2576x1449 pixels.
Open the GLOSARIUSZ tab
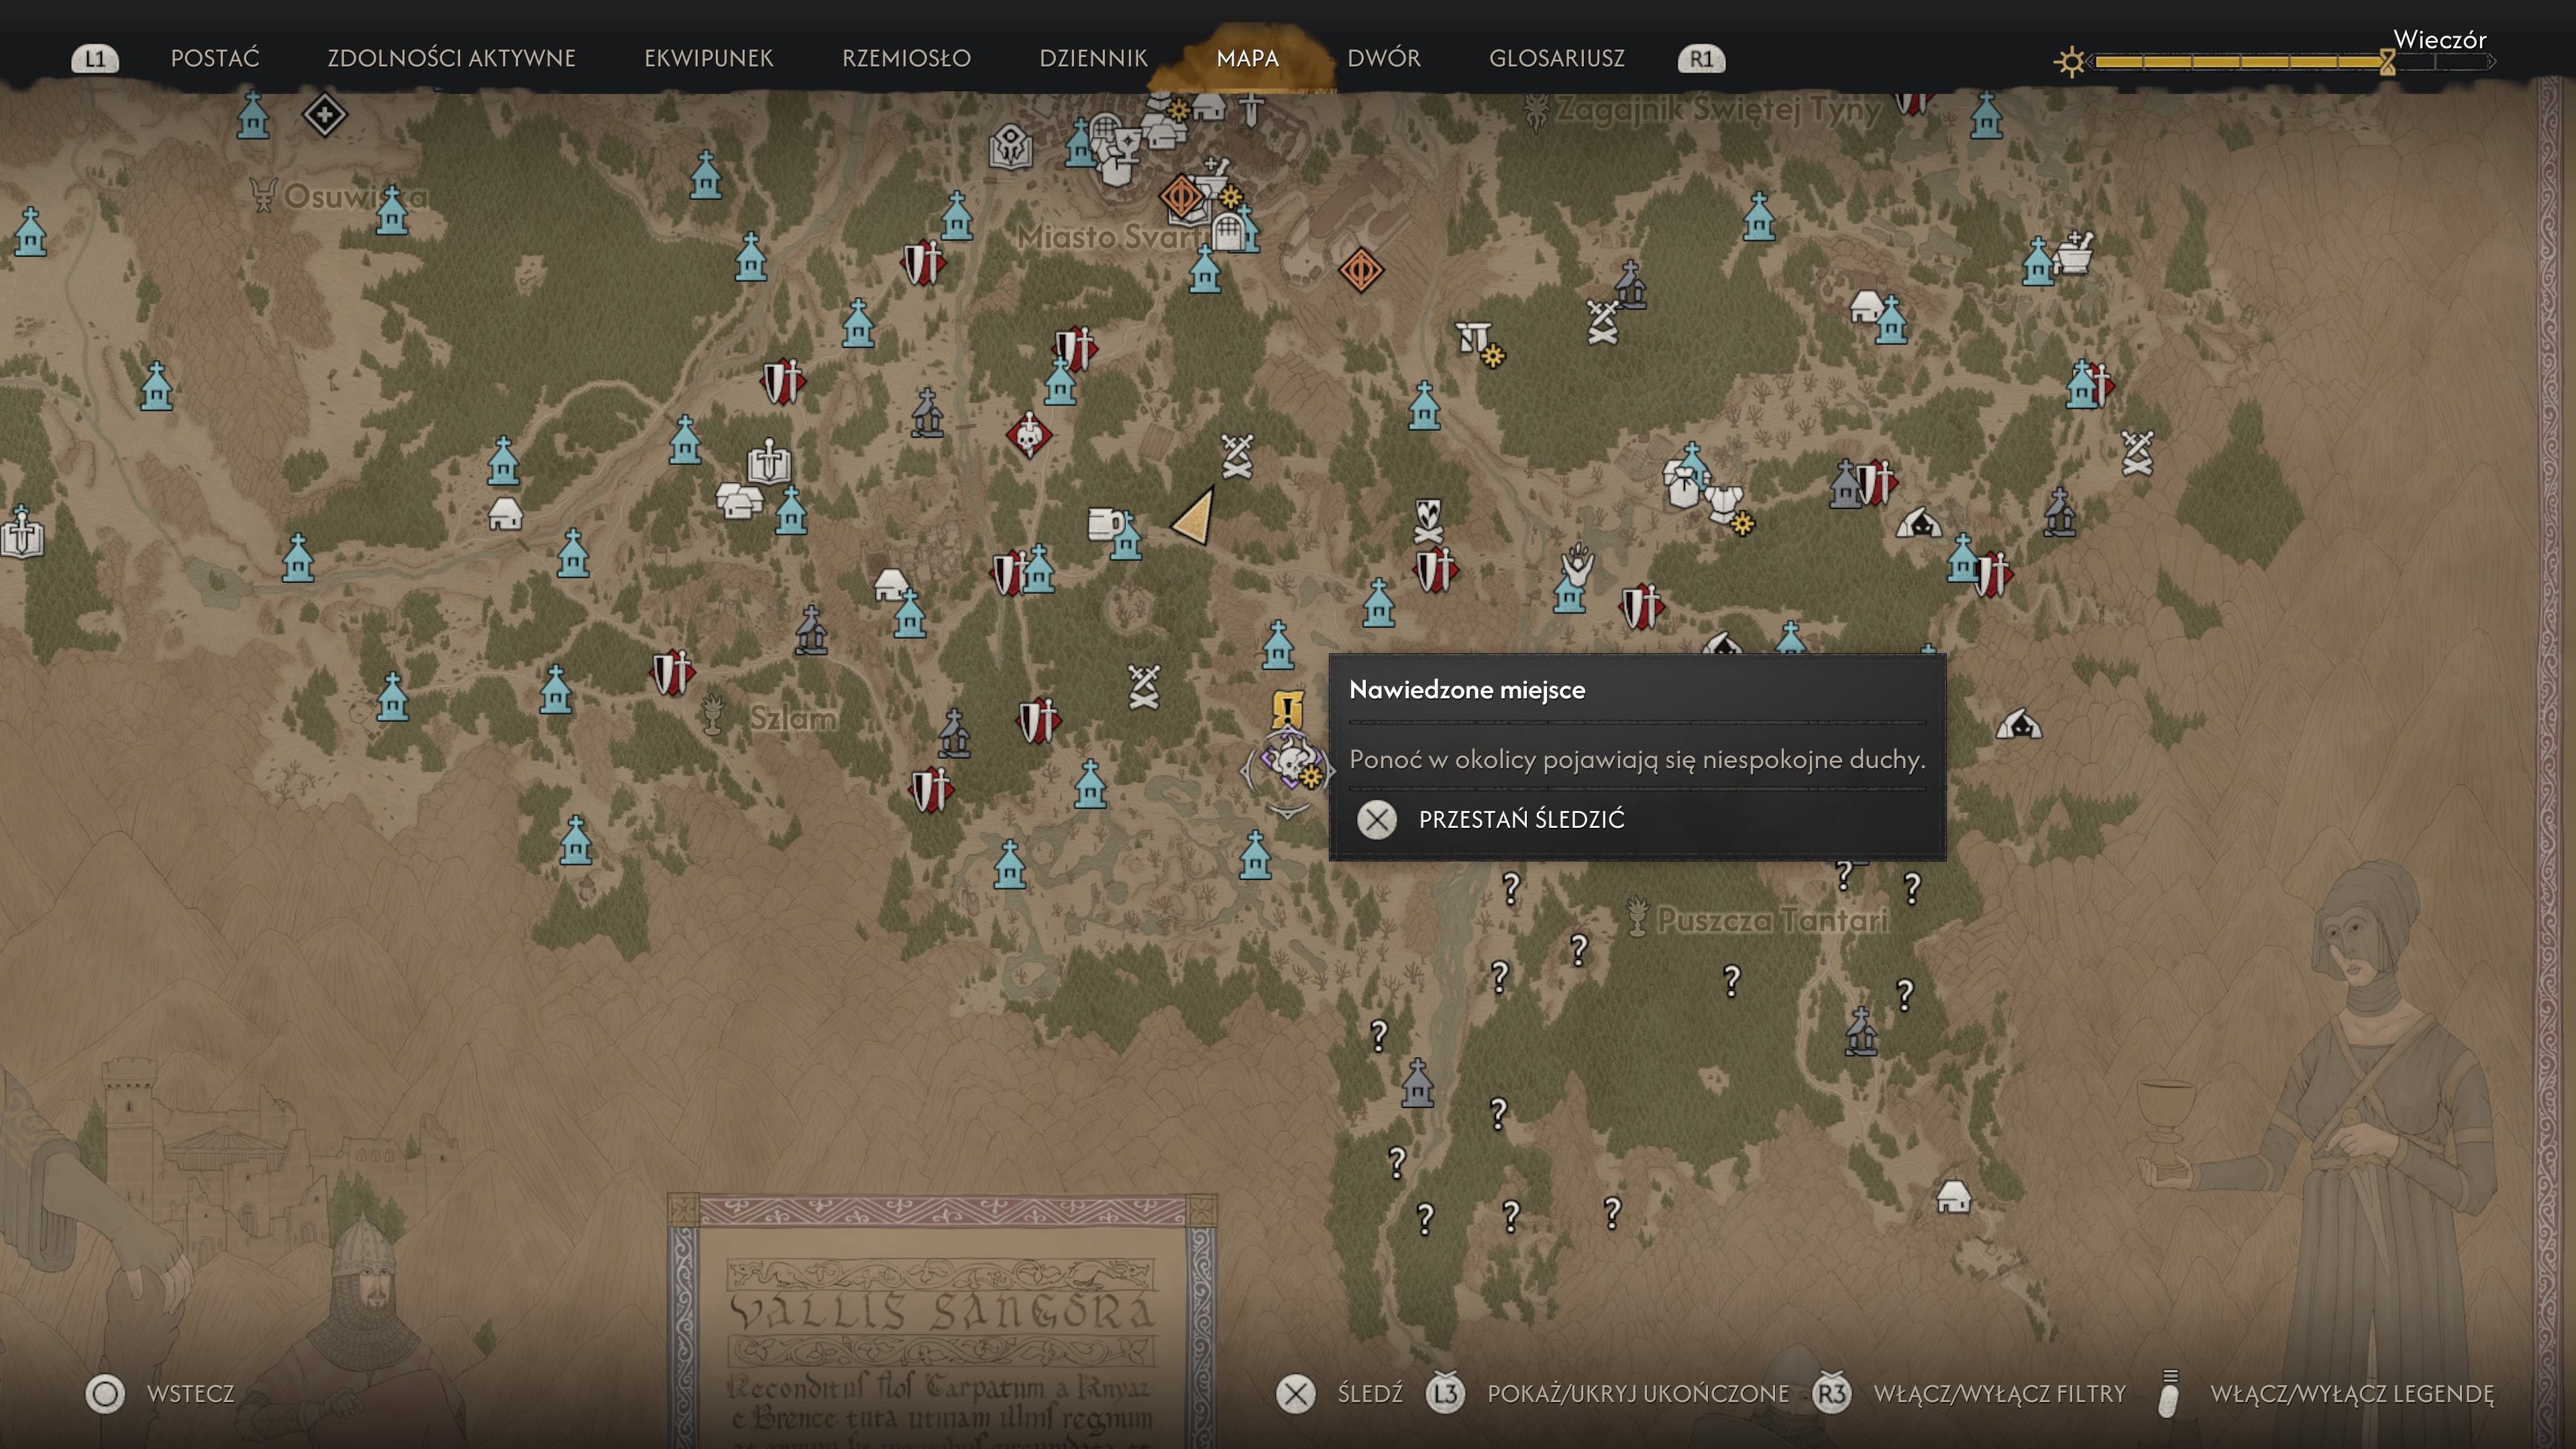[x=1556, y=58]
